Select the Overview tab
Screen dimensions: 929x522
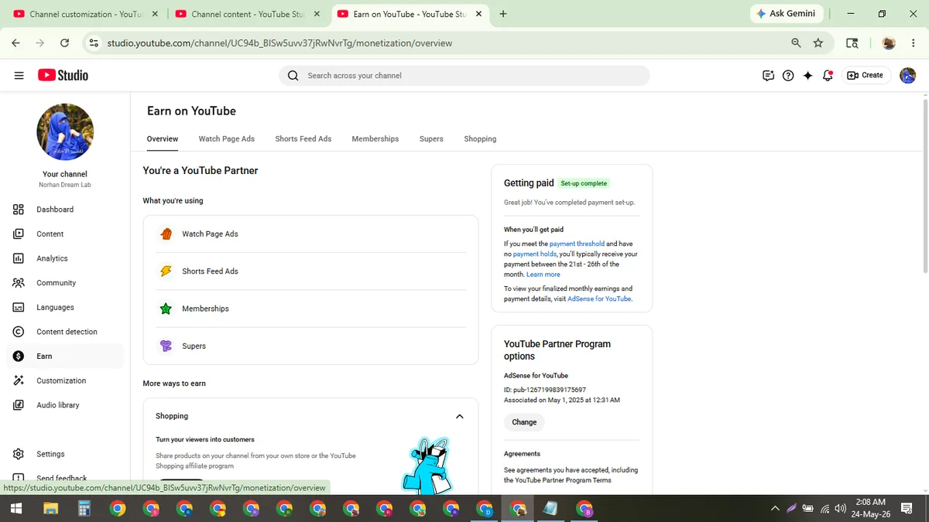(163, 139)
